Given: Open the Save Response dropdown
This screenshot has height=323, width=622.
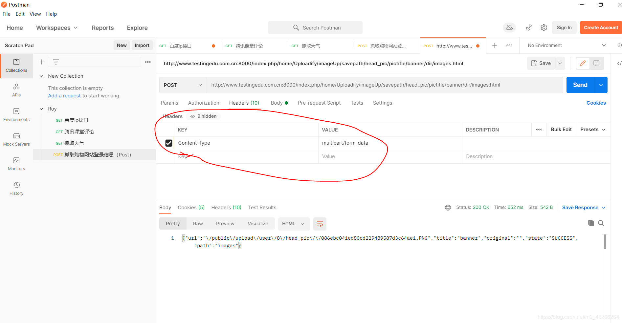Looking at the screenshot, I should click(584, 208).
